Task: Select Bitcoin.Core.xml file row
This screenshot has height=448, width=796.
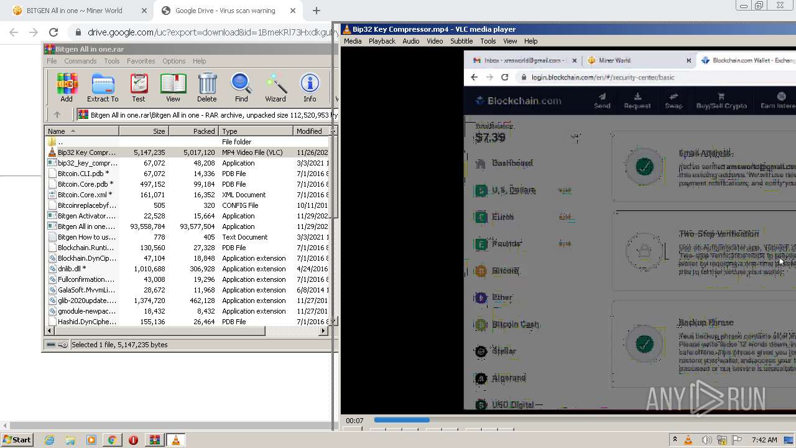Action: pos(187,195)
